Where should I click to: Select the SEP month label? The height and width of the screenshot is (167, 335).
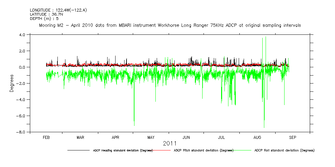(293, 138)
